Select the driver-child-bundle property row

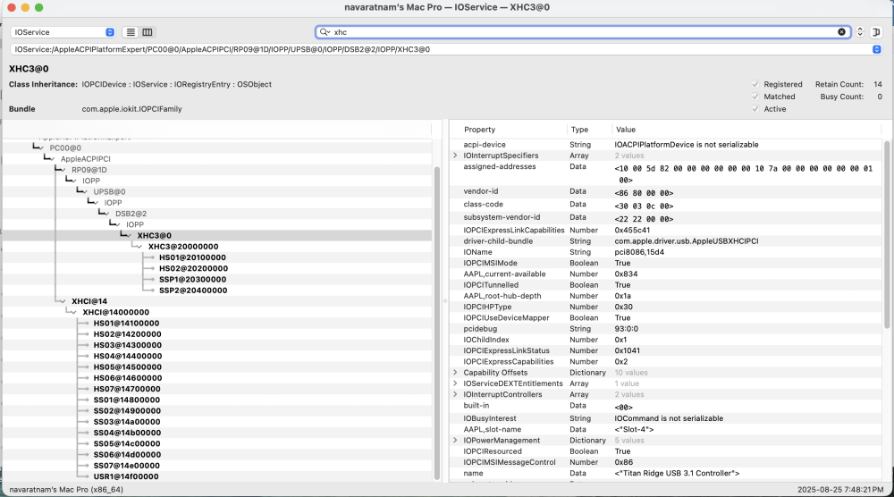666,241
